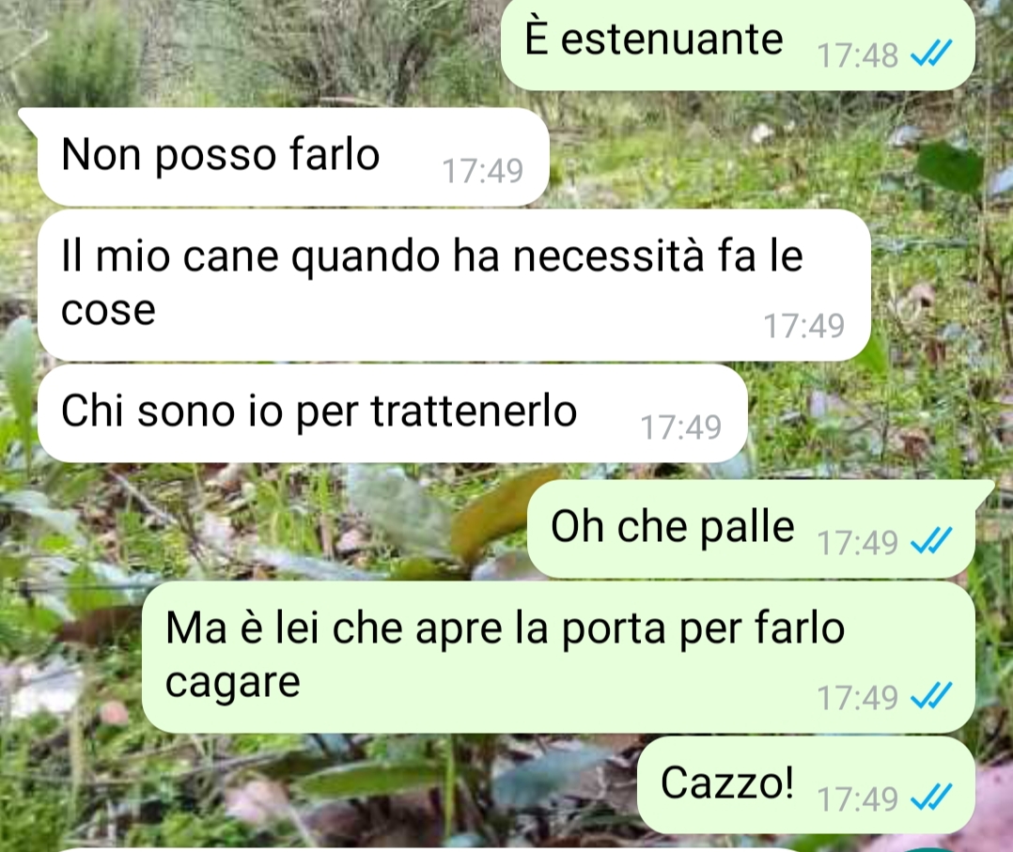This screenshot has width=1013, height=852.
Task: Tap the 17:49 timestamp beside 'Non posso farlo'
Action: click(483, 171)
